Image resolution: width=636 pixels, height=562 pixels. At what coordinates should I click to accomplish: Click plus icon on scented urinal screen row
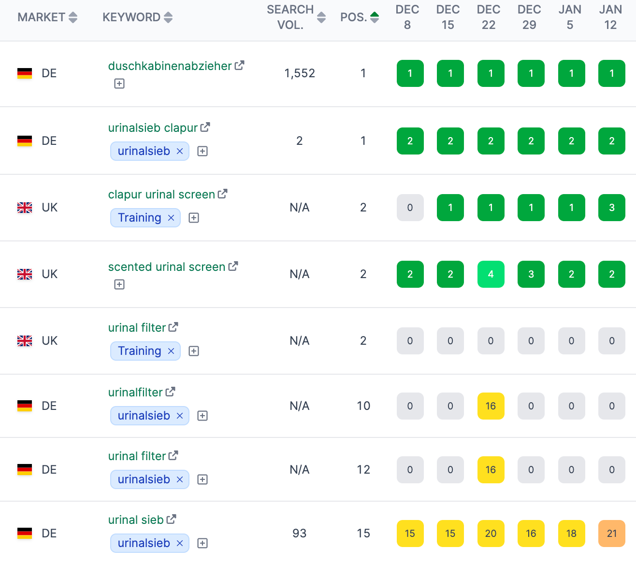coord(119,284)
